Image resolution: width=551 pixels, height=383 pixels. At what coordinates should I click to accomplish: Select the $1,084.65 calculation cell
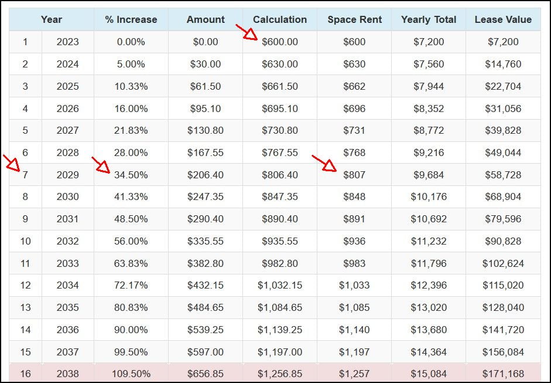[280, 307]
